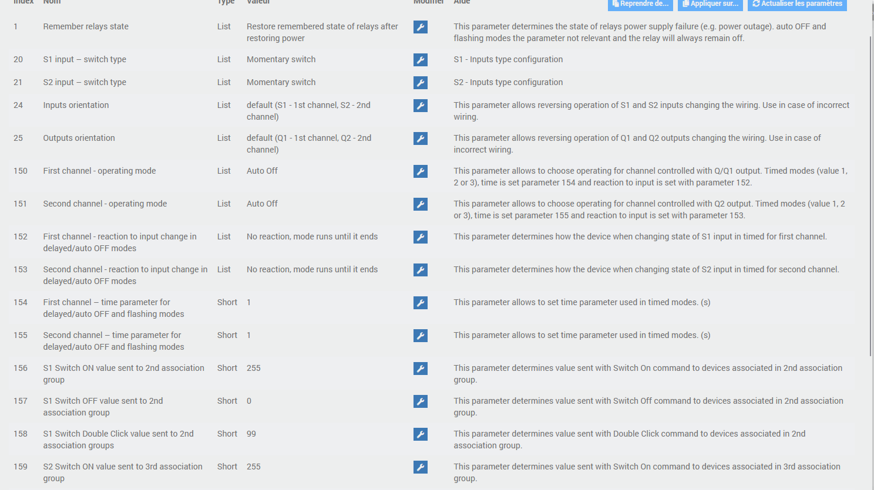Click value 0 for parameter 157
Screen dimensions: 874x490
249,401
